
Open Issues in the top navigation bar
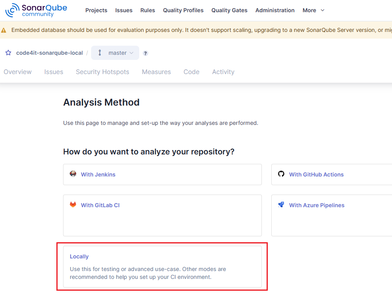coord(124,10)
